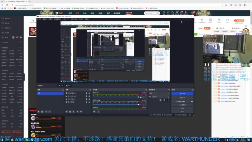The width and height of the screenshot is (252, 142).
Task: Toggle visibility of display capture source
Action: click(x=86, y=102)
